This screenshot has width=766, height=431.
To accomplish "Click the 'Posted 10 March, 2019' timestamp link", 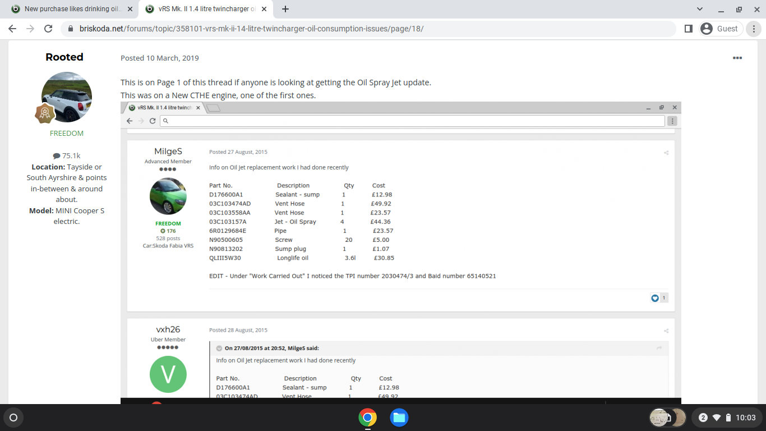I will tap(160, 58).
